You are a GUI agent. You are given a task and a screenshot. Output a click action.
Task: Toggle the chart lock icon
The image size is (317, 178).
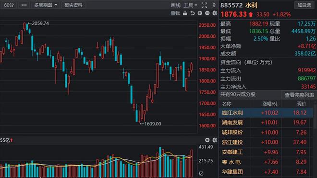185,13
